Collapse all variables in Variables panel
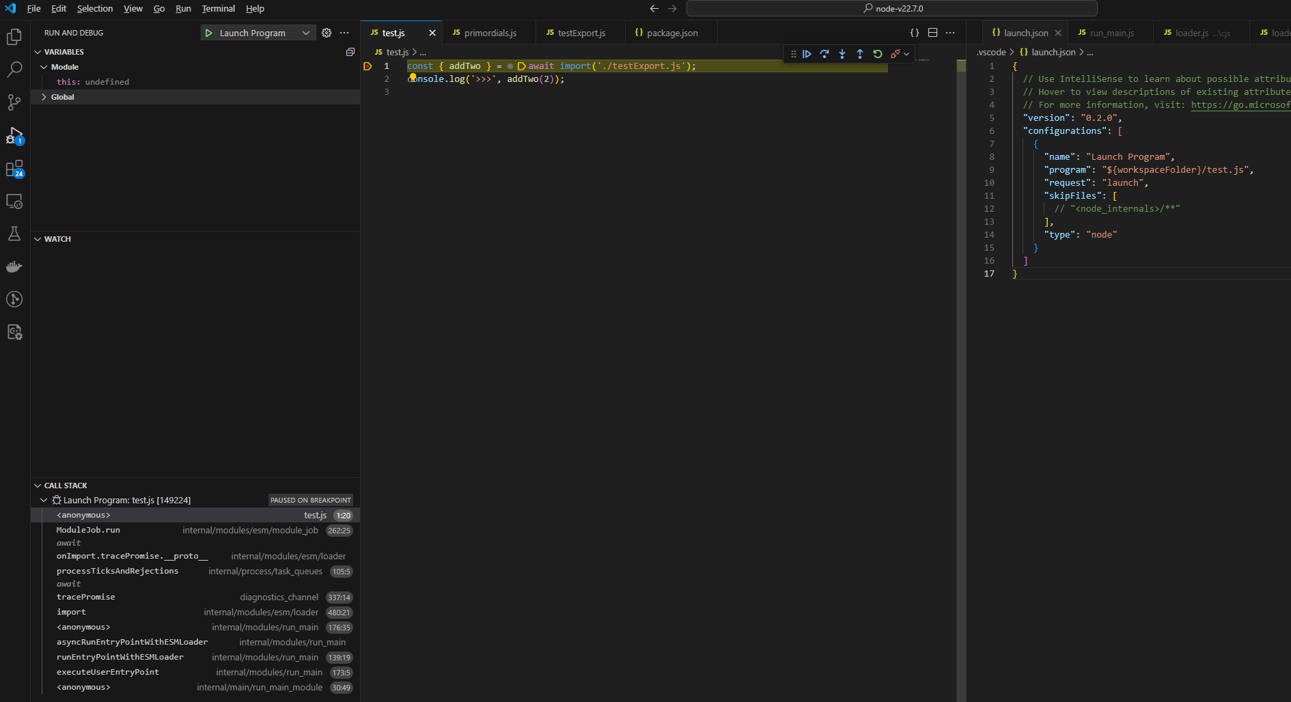The width and height of the screenshot is (1291, 702). (x=350, y=52)
